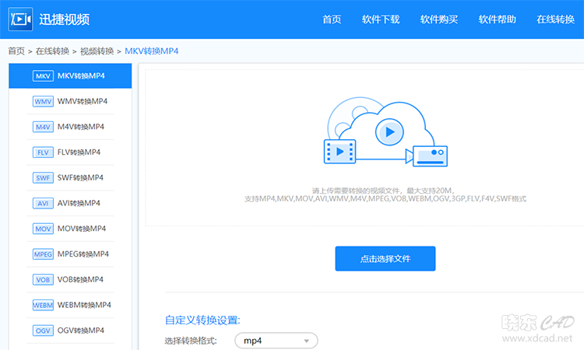Click the MKV转换MP4 breadcrumb link

[152, 51]
